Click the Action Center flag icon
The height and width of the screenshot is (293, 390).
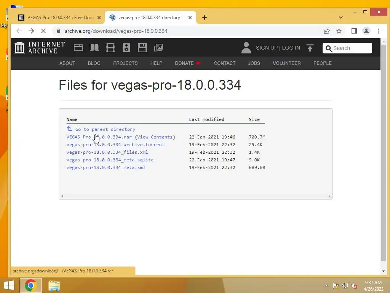click(x=336, y=286)
